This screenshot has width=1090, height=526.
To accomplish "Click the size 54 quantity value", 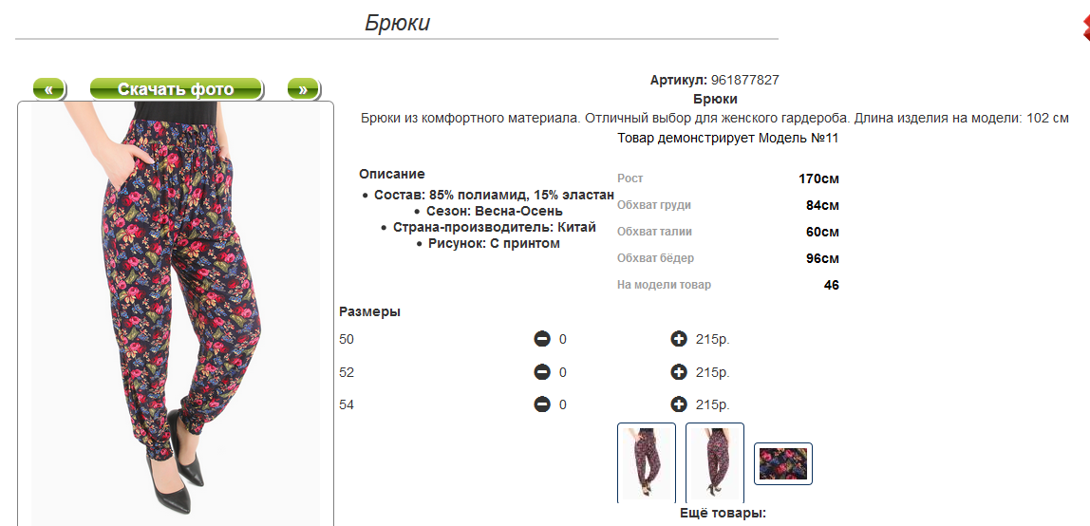I will (563, 405).
